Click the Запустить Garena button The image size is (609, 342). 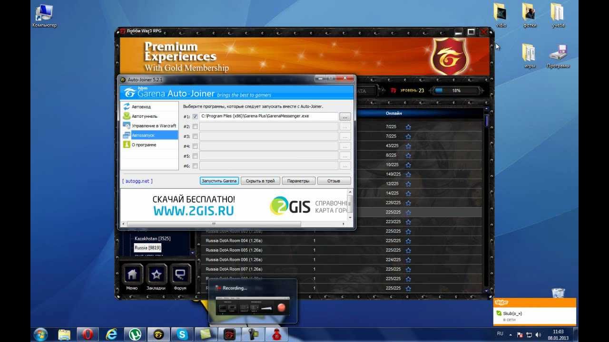point(219,181)
